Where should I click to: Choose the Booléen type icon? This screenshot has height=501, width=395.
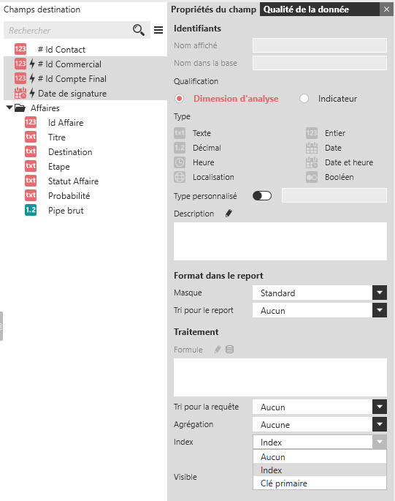(x=312, y=177)
